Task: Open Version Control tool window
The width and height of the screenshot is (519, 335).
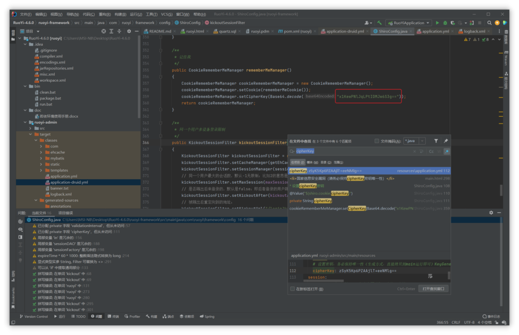Action: click(x=34, y=316)
